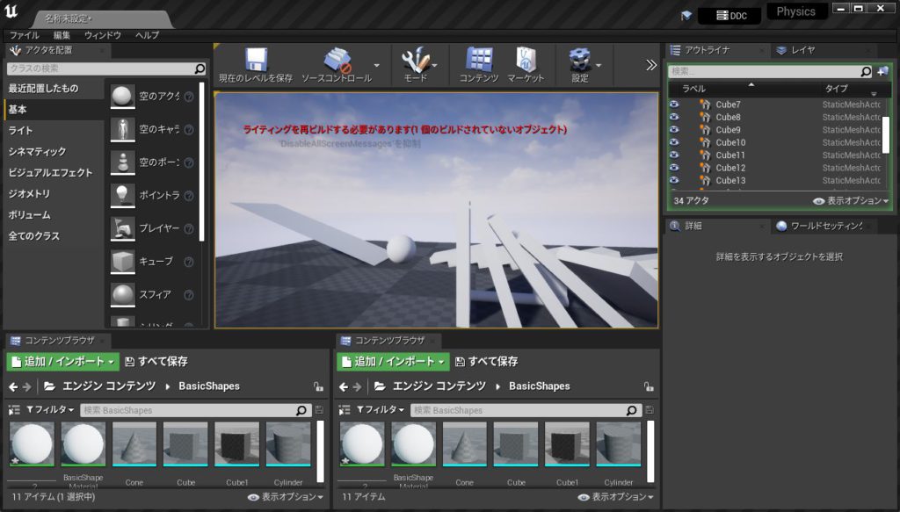Click the Save Current Level floppy icon

pos(256,60)
